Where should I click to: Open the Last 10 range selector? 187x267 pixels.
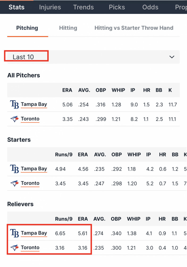click(93, 57)
